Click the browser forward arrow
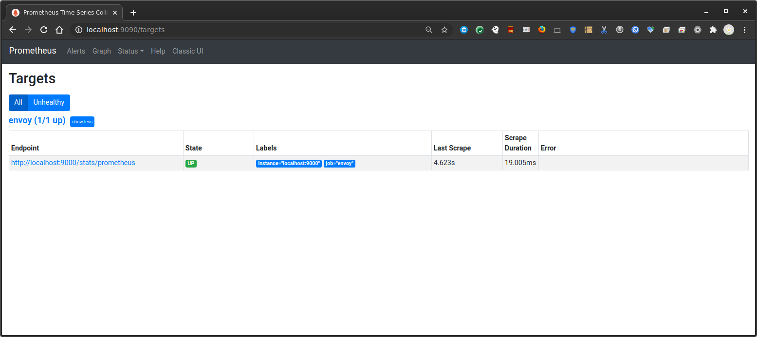757x337 pixels. click(28, 30)
